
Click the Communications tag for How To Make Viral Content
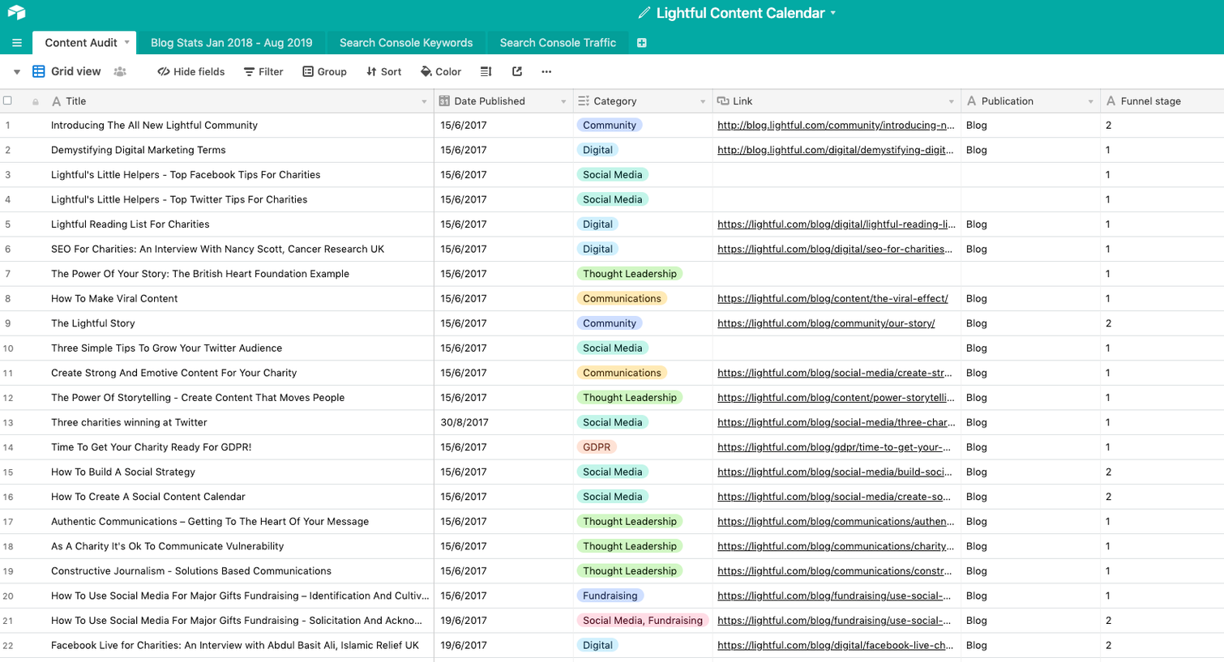click(x=622, y=299)
